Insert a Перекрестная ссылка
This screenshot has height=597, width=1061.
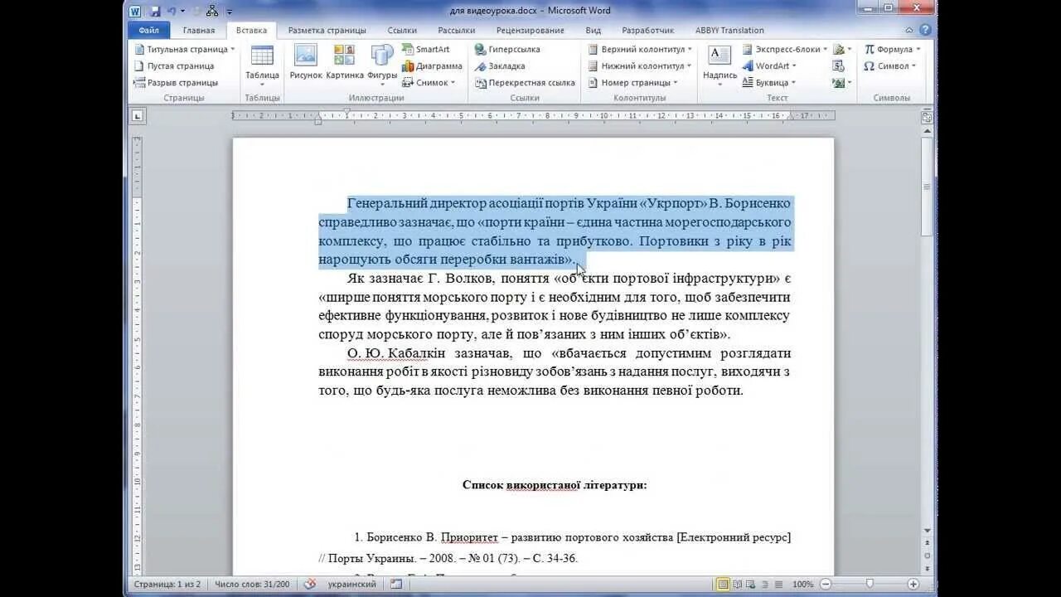pos(525,82)
